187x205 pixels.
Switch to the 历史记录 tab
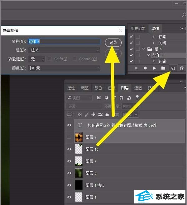click(x=138, y=29)
